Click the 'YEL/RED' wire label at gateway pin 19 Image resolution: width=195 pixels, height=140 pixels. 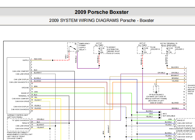[x=37, y=108]
